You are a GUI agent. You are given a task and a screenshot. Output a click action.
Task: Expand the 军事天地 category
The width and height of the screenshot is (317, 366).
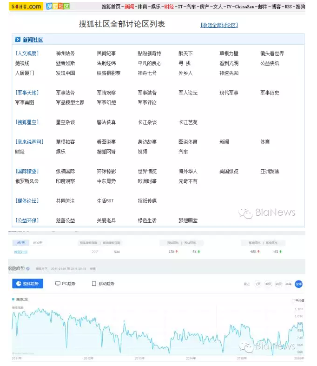[26, 93]
